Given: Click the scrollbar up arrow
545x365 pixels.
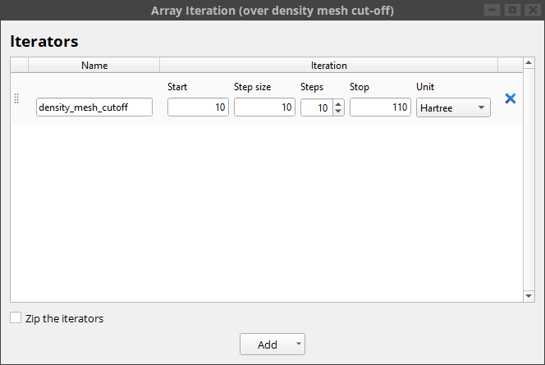Looking at the screenshot, I should point(529,63).
